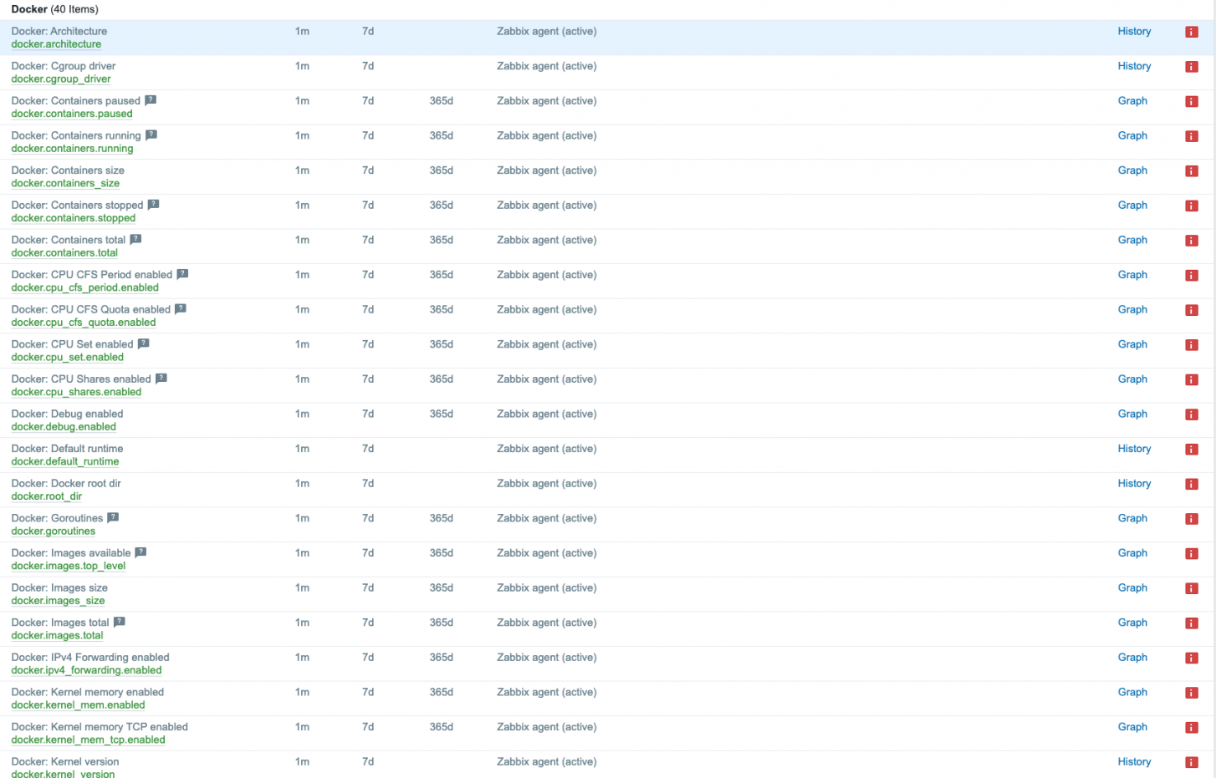Show red info icon details for Containers running
Screen dimensions: 1216x778
[x=1192, y=136]
